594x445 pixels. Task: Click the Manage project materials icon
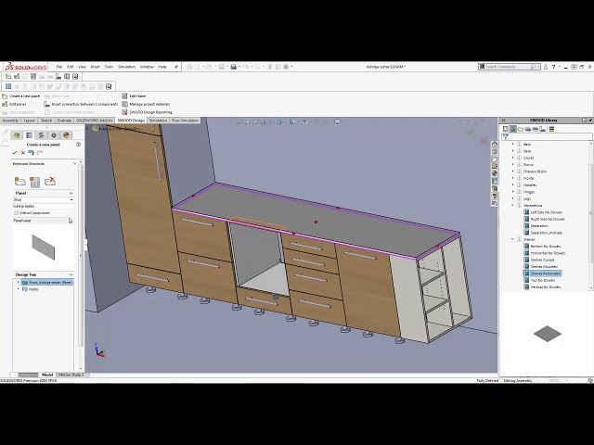click(x=124, y=104)
